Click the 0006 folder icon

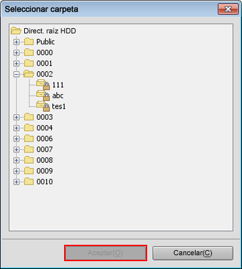(29, 139)
